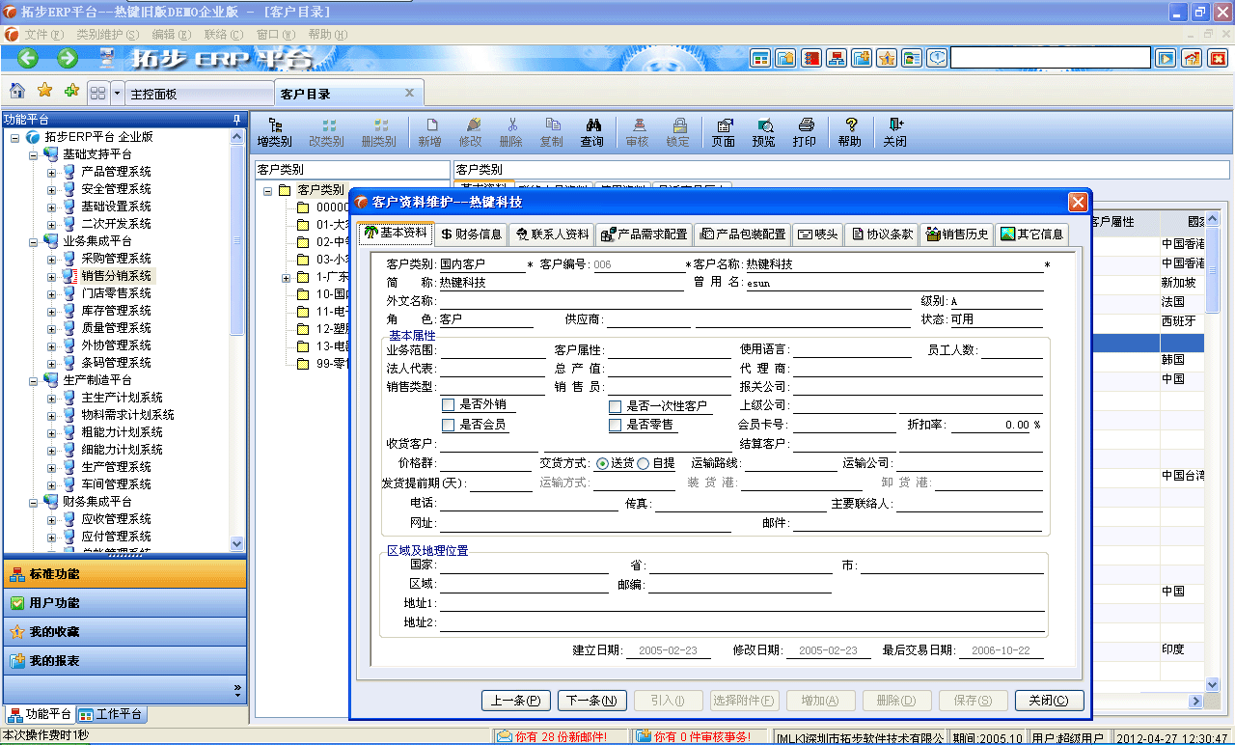
Task: Click the favorites star icon below the tabs
Action: 44,92
